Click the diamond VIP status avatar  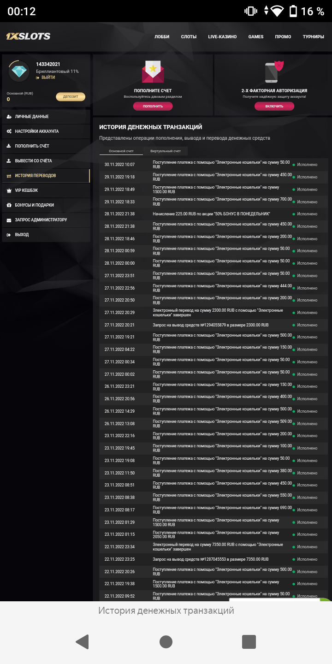19,71
